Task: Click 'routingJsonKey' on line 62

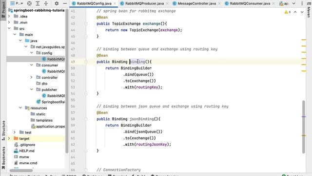Action: [x=151, y=144]
